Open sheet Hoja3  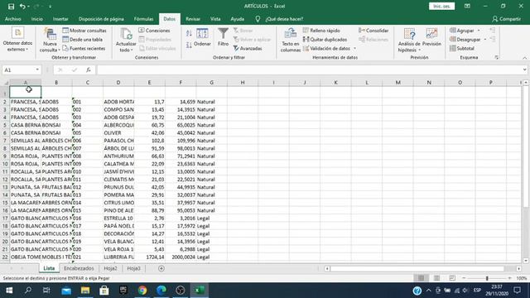point(133,268)
